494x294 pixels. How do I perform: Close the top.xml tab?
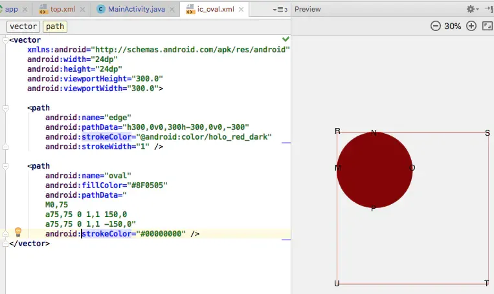tap(82, 10)
